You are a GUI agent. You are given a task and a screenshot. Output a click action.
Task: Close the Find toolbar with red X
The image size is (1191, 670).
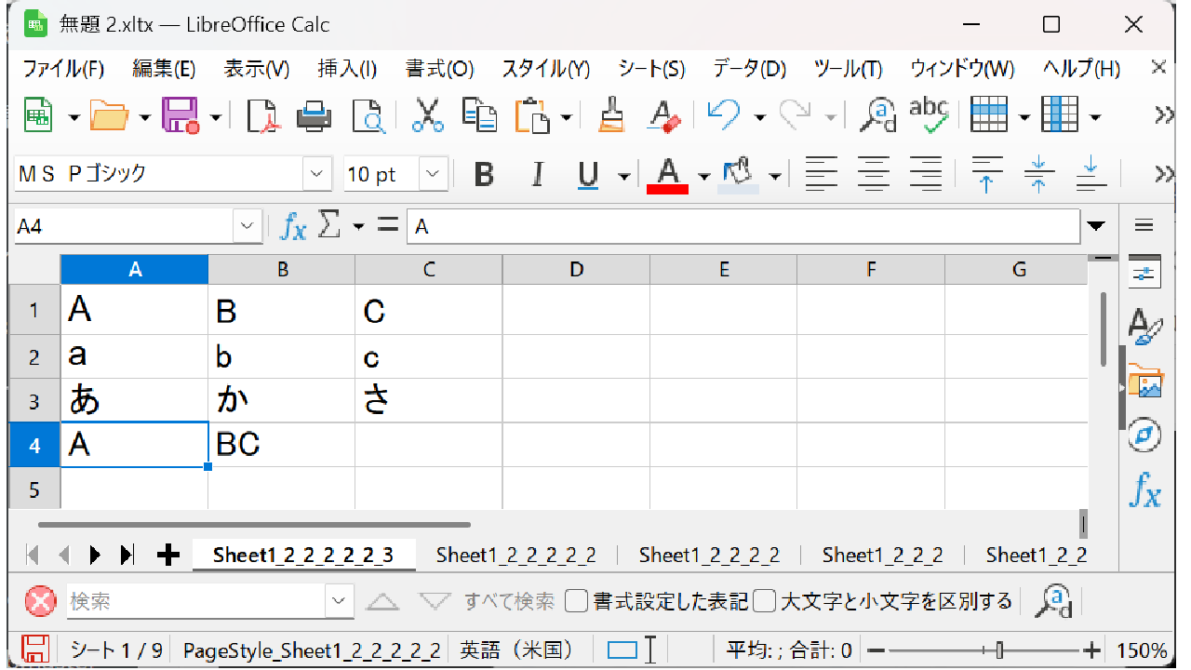click(x=40, y=601)
